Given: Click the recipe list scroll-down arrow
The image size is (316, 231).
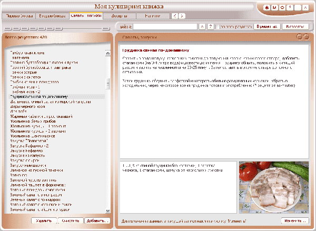Looking at the screenshot, I should (x=108, y=211).
